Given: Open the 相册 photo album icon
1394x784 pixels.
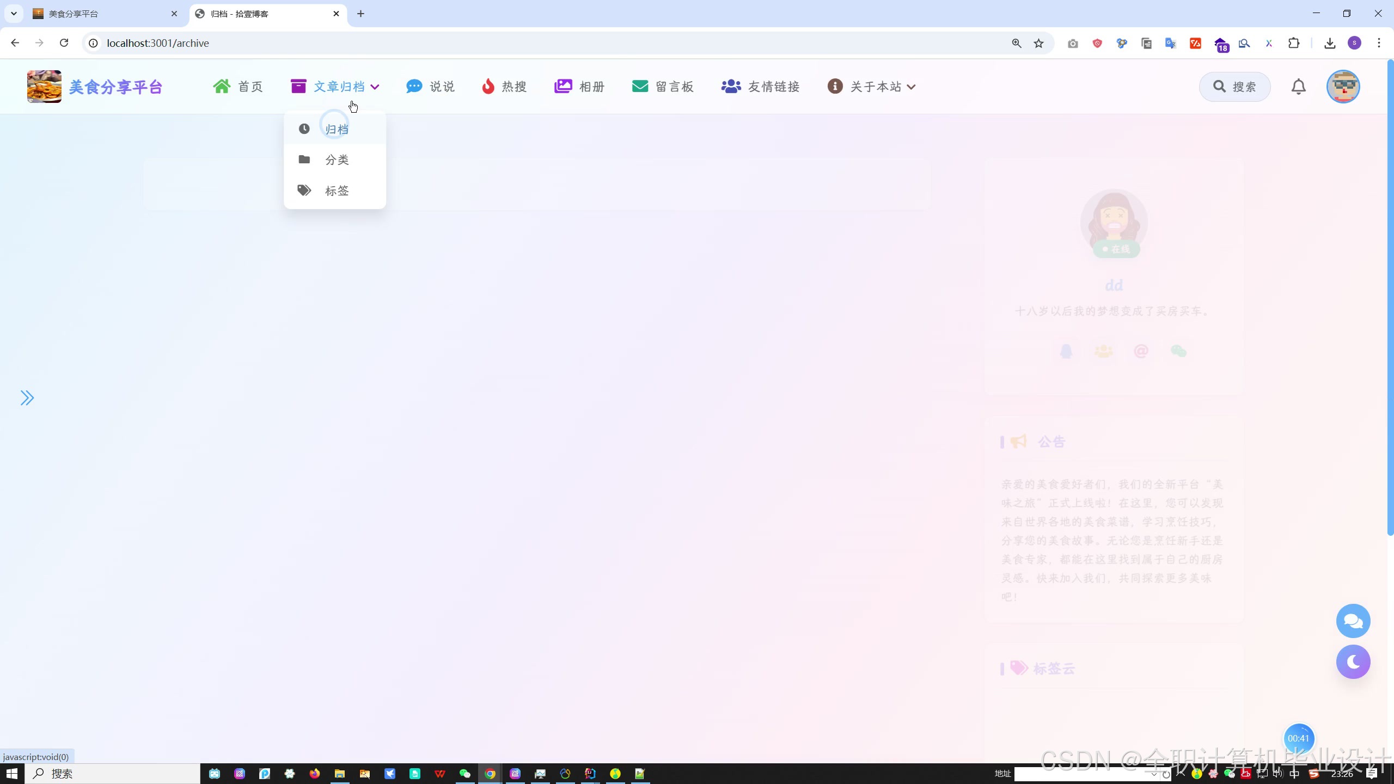Looking at the screenshot, I should point(563,87).
